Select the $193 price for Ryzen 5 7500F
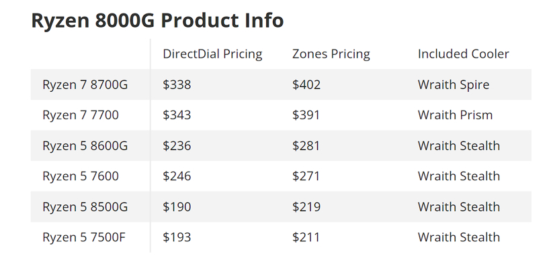This screenshot has height=262, width=545. click(x=177, y=237)
